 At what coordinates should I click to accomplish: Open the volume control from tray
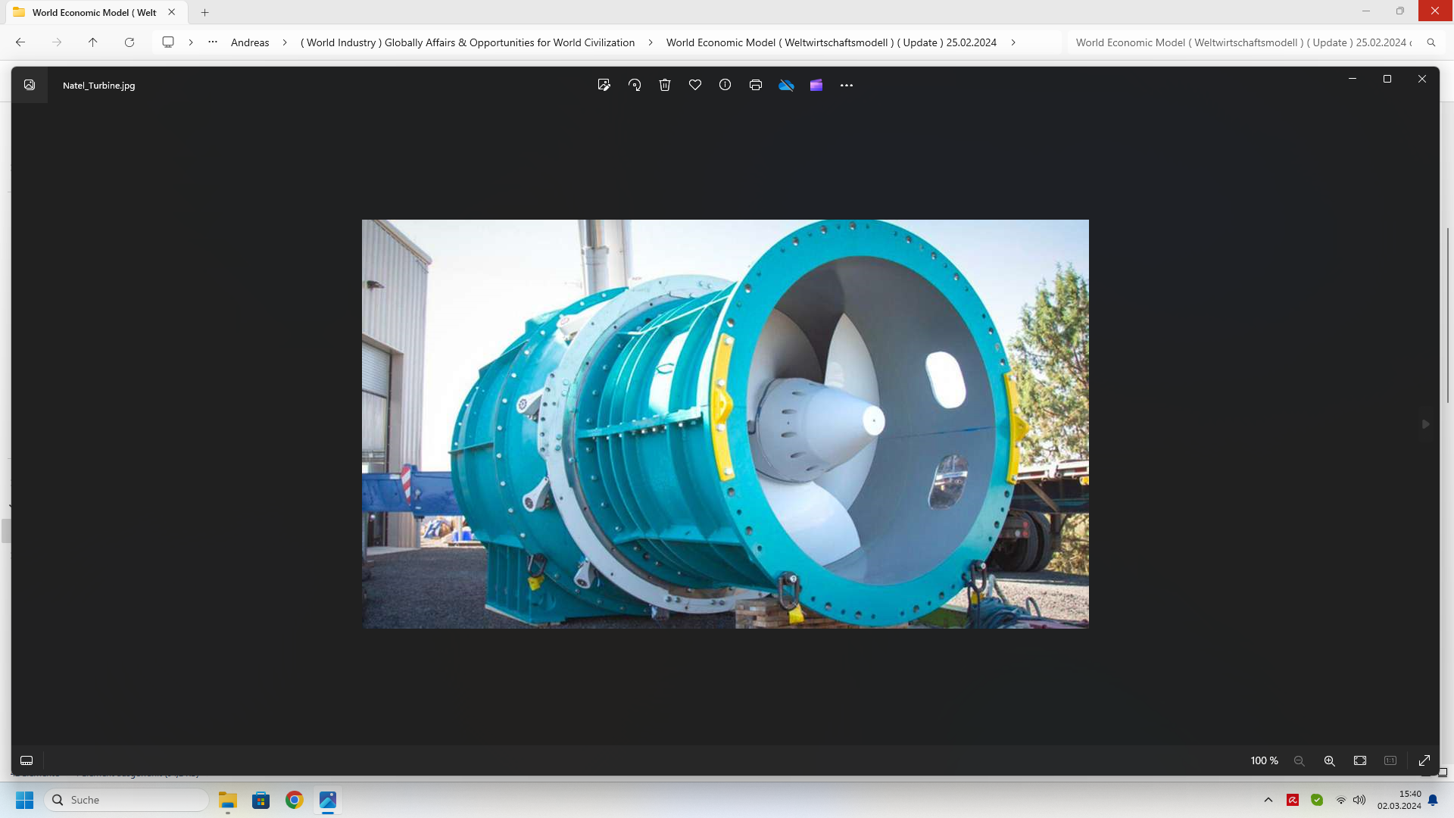tap(1359, 800)
